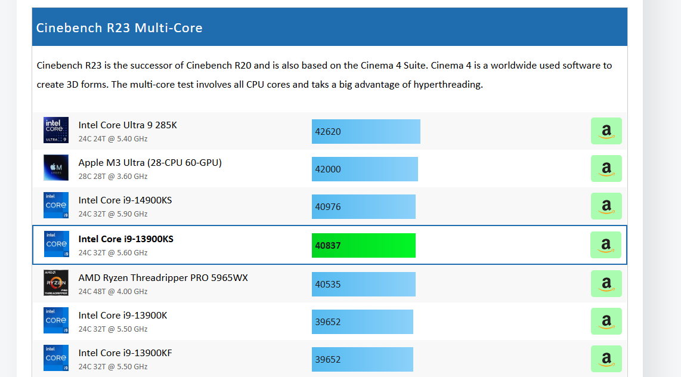
Task: Open Amazon link for Intel Core i9-14900KS
Action: (x=606, y=206)
